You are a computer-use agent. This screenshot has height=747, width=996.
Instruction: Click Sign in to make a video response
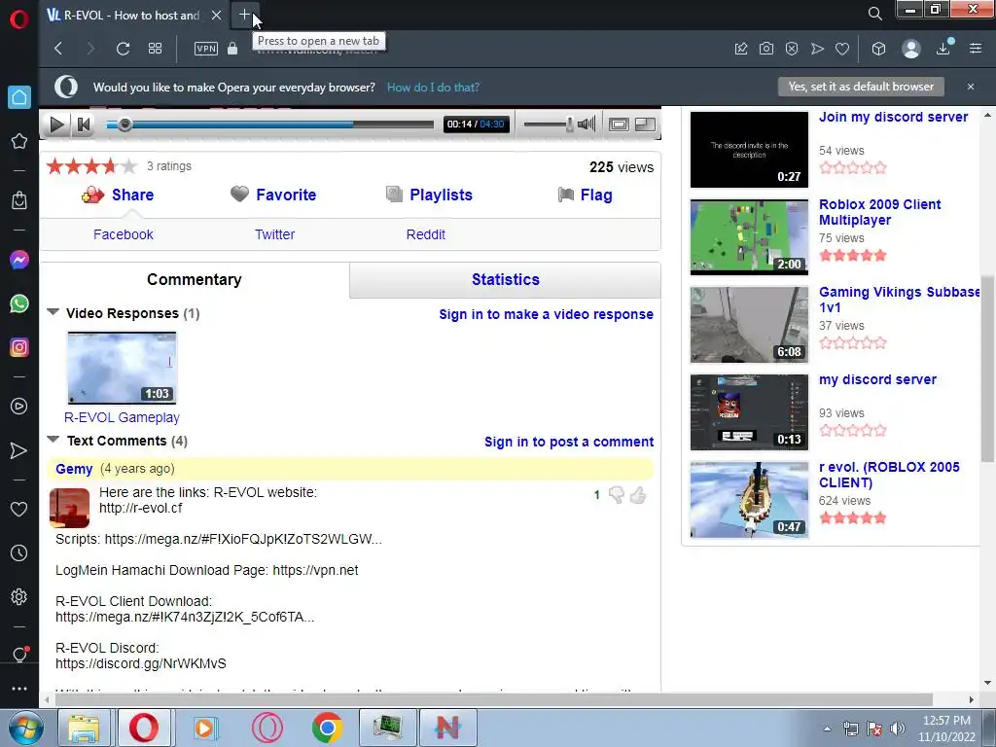547,314
